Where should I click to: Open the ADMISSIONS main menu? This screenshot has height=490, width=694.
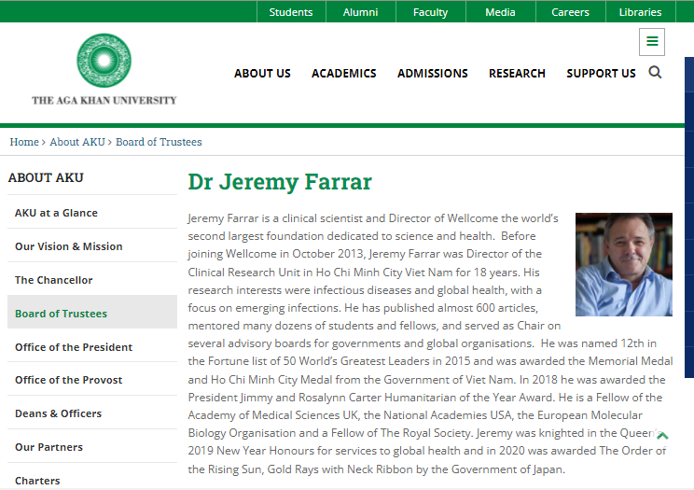(433, 74)
